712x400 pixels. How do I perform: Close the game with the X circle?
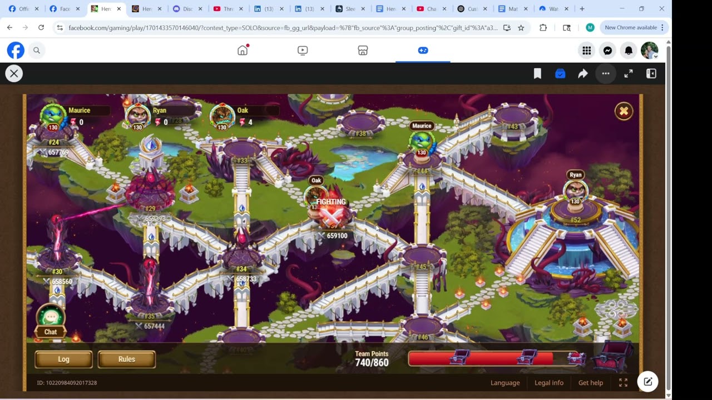(x=14, y=73)
